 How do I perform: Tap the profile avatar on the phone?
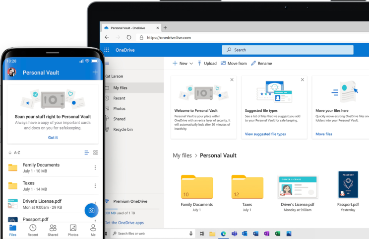point(12,72)
